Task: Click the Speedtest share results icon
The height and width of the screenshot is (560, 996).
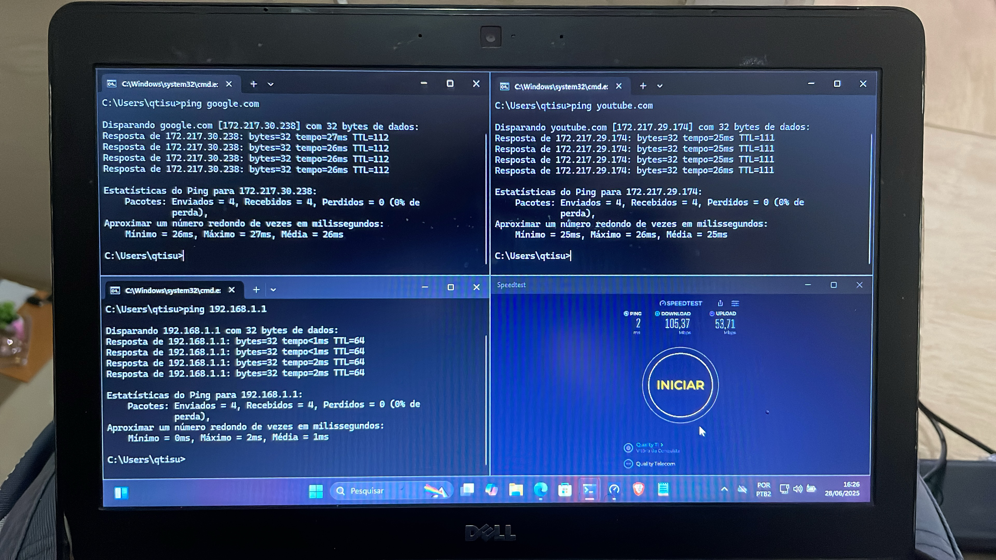Action: pyautogui.click(x=720, y=303)
